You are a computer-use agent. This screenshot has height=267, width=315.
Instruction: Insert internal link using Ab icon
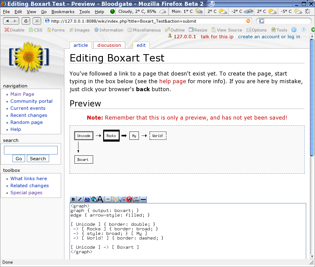tap(87, 199)
